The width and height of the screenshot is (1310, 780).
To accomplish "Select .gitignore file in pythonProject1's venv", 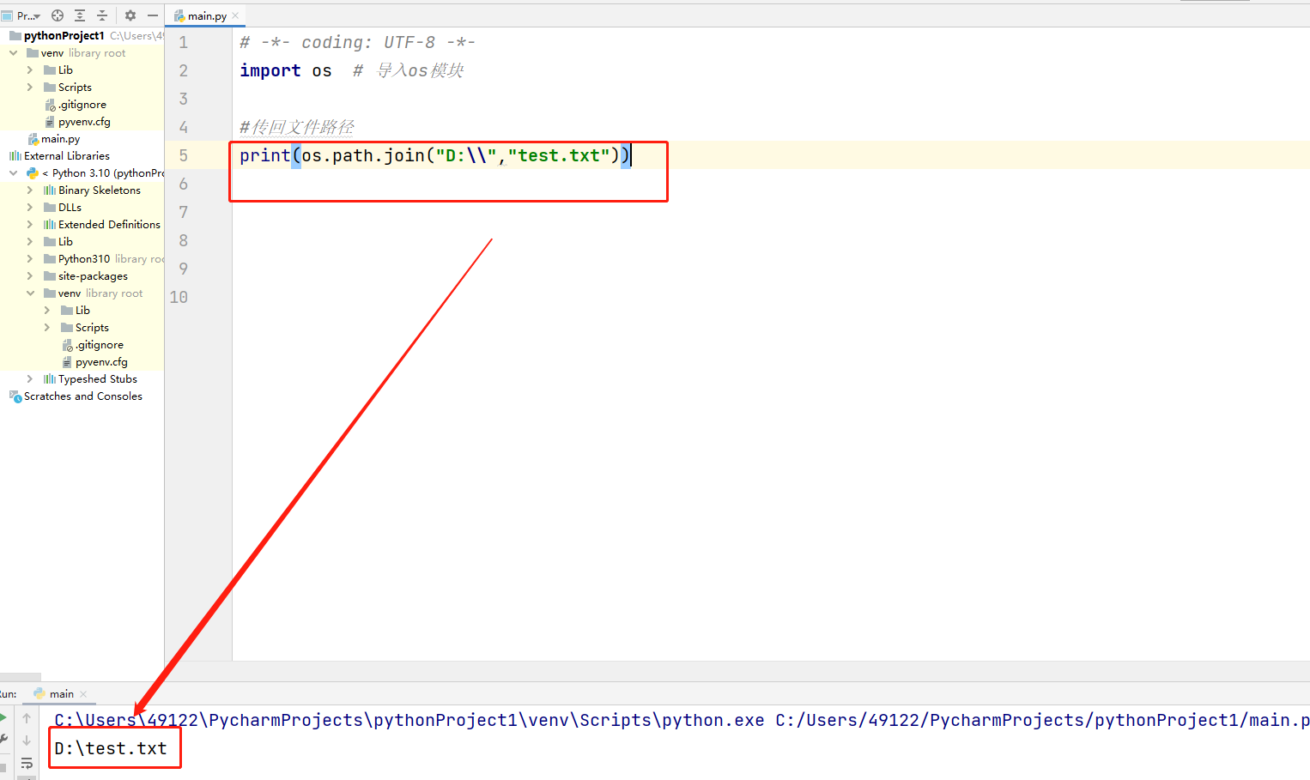I will [x=82, y=104].
